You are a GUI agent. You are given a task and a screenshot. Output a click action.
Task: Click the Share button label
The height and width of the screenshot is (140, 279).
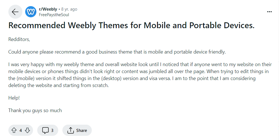pos(81,130)
